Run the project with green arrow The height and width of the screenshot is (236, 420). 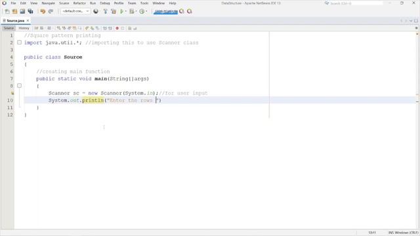click(122, 11)
